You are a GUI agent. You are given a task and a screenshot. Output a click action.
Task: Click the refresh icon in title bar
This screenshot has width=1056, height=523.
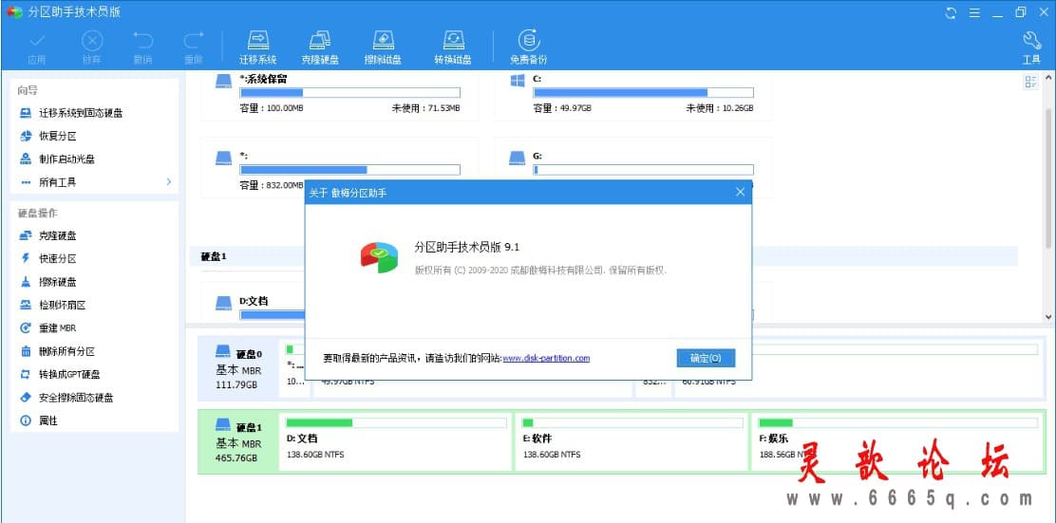tap(951, 12)
